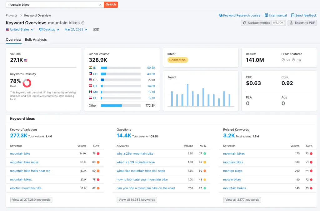Image resolution: width=320 pixels, height=211 pixels.
Task: Open related keyword 'motain bikes'
Action: click(x=232, y=179)
